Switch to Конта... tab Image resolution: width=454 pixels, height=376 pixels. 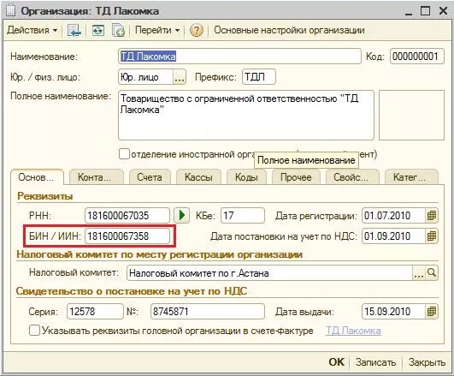point(97,177)
